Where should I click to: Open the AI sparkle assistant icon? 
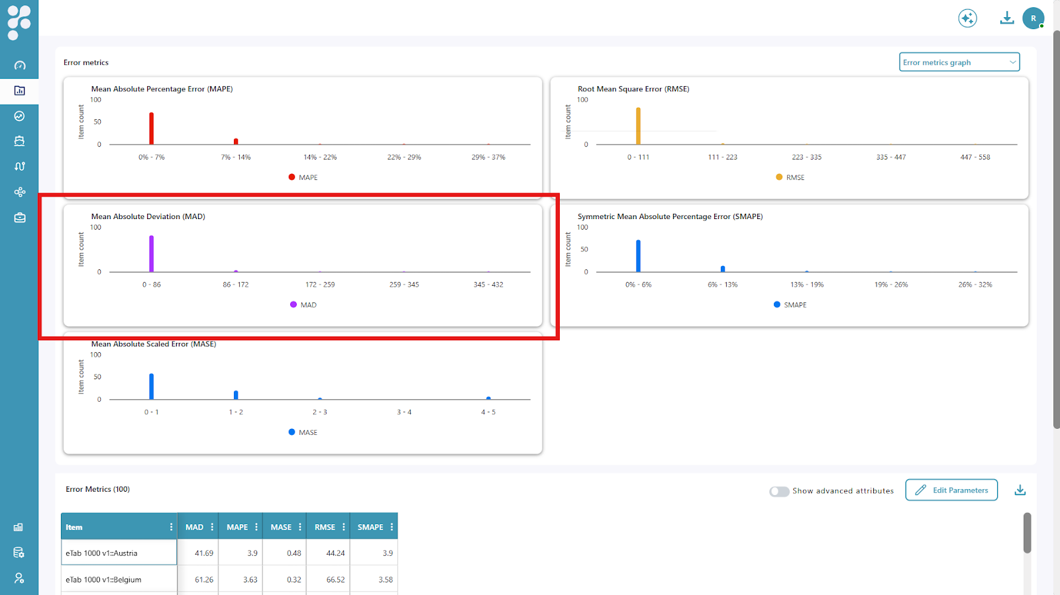[967, 19]
